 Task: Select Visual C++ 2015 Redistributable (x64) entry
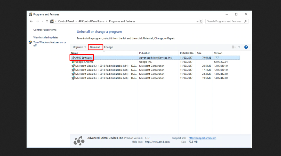click(x=155, y=74)
